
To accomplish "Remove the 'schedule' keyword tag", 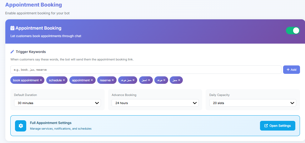I will (x=64, y=80).
